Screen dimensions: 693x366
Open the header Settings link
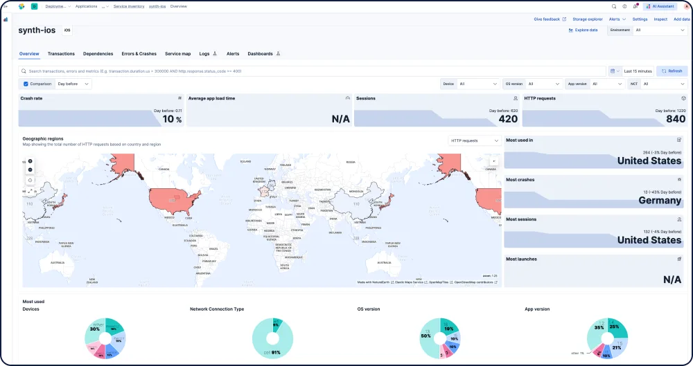pyautogui.click(x=640, y=19)
